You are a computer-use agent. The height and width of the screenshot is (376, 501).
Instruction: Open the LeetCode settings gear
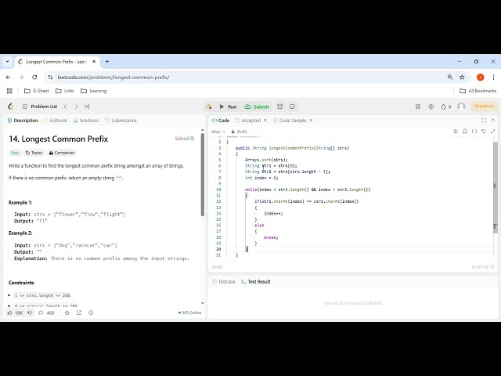coord(431,107)
